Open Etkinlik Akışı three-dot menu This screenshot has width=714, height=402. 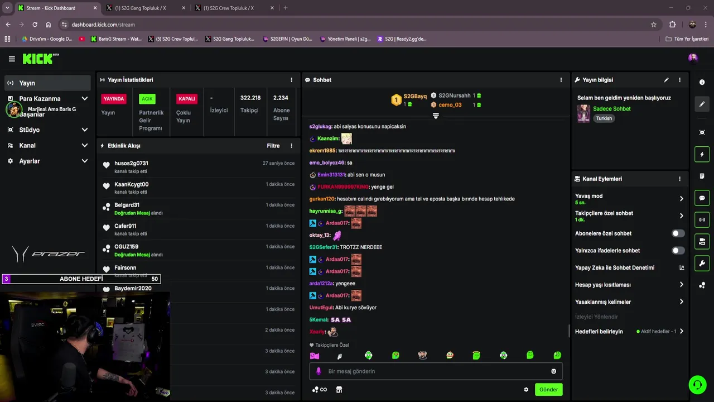[x=291, y=146]
